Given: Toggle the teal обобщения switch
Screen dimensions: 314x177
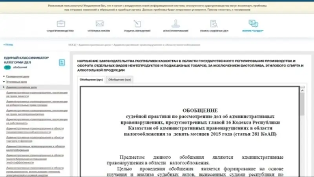Looking at the screenshot, I should (7, 67).
